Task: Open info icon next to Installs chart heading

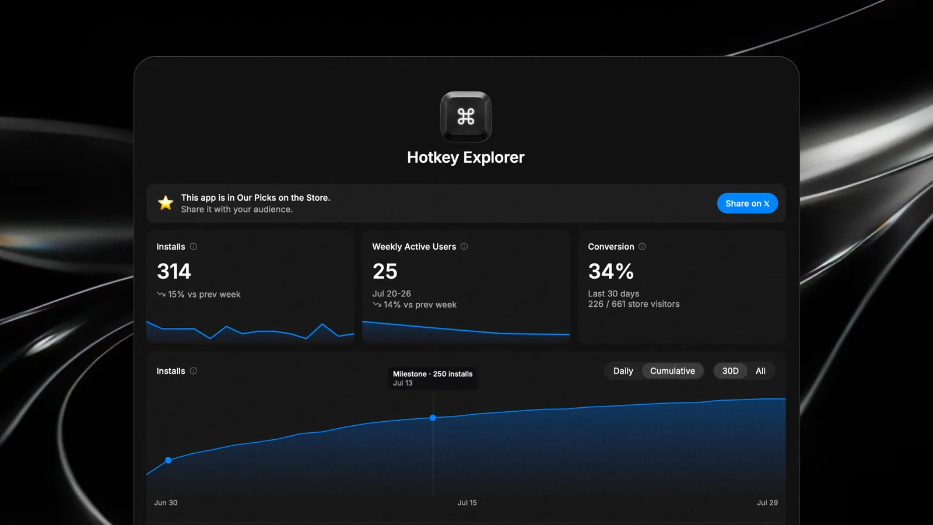Action: pos(194,370)
